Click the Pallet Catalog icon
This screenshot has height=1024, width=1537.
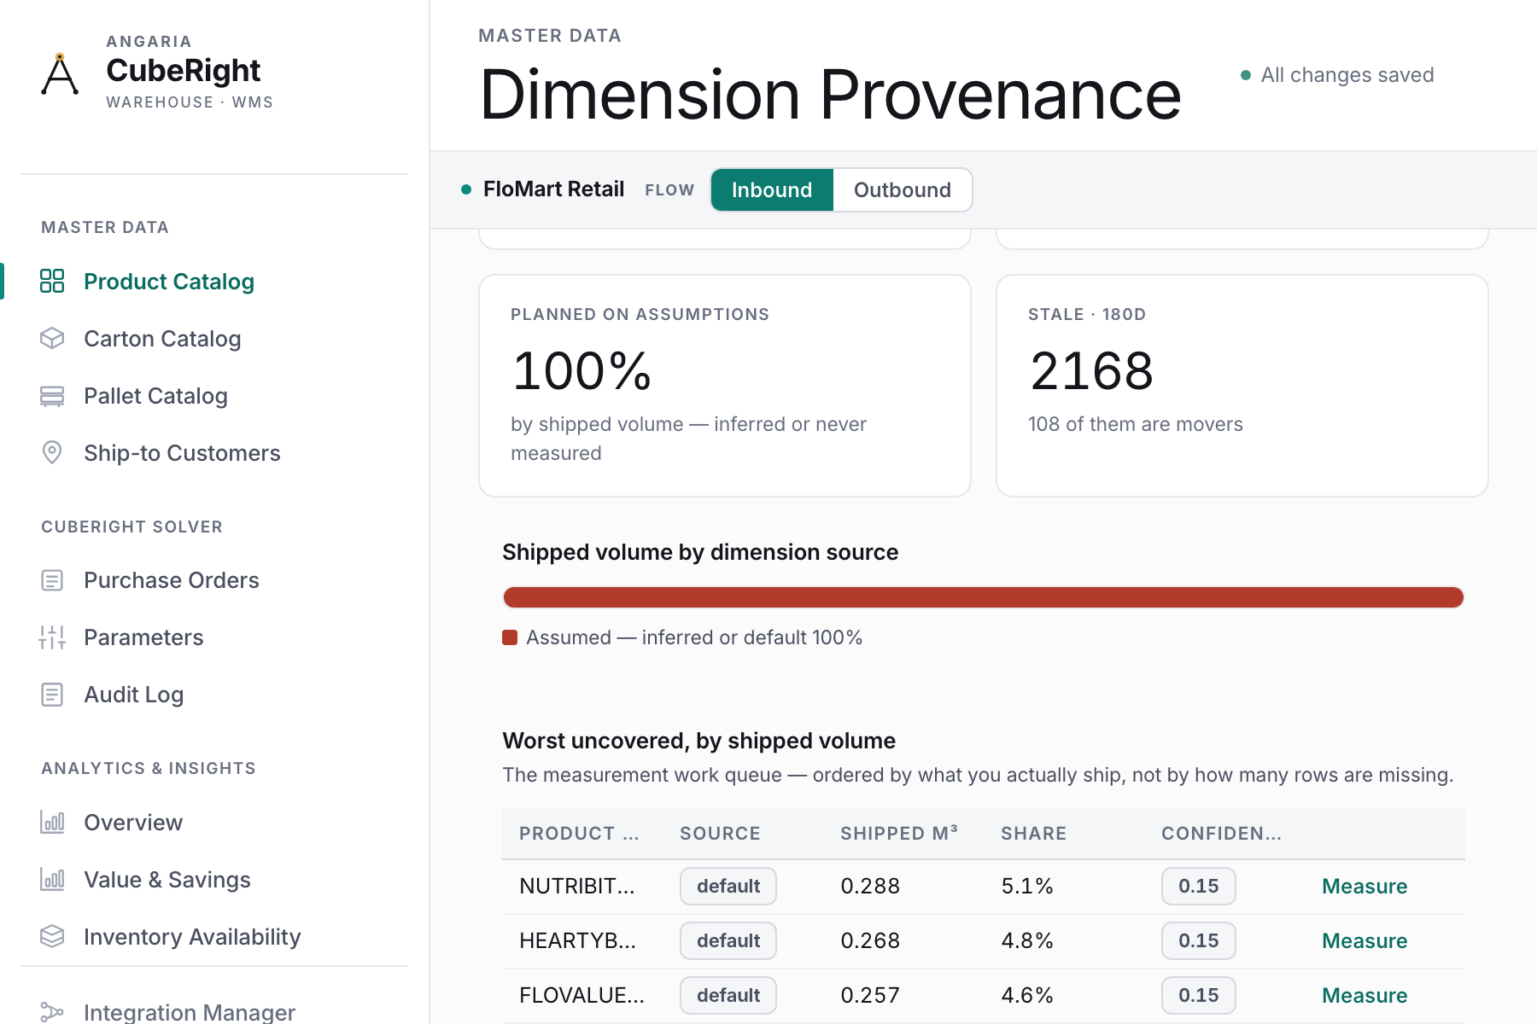[x=52, y=396]
